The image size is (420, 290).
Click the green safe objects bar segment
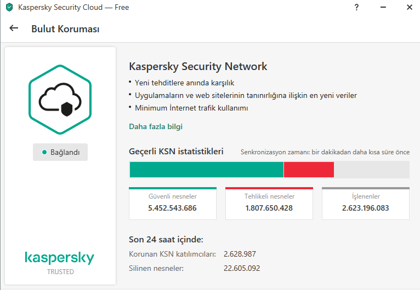pos(206,170)
